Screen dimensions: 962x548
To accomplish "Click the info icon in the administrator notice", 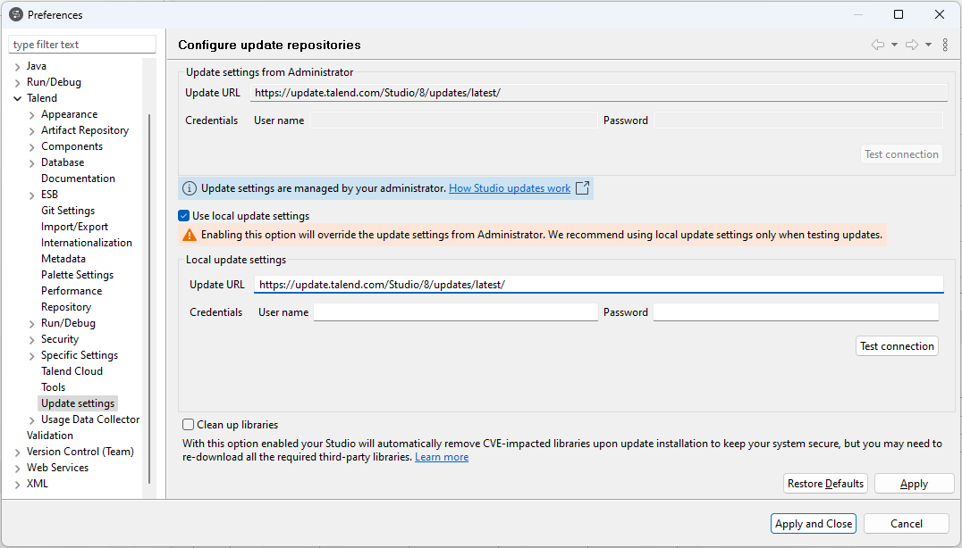I will click(189, 187).
